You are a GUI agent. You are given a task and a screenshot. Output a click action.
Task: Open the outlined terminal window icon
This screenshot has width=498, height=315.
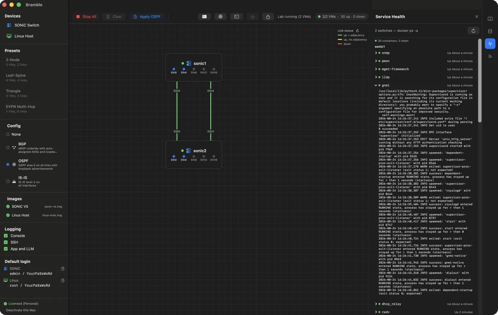coord(237,17)
